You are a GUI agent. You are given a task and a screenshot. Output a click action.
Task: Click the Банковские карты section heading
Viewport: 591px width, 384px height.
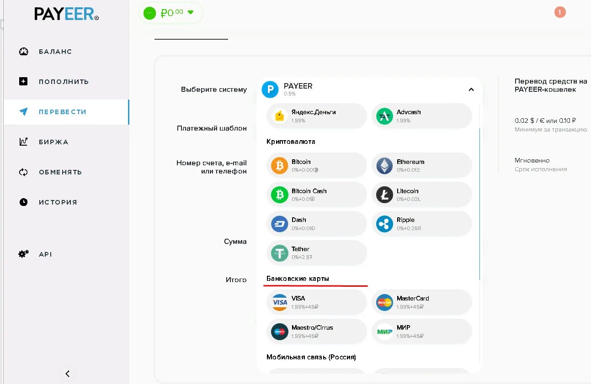pos(298,279)
